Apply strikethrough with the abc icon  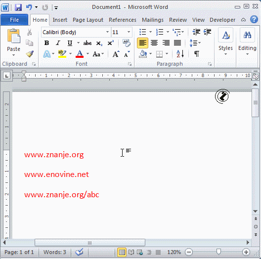(x=87, y=43)
